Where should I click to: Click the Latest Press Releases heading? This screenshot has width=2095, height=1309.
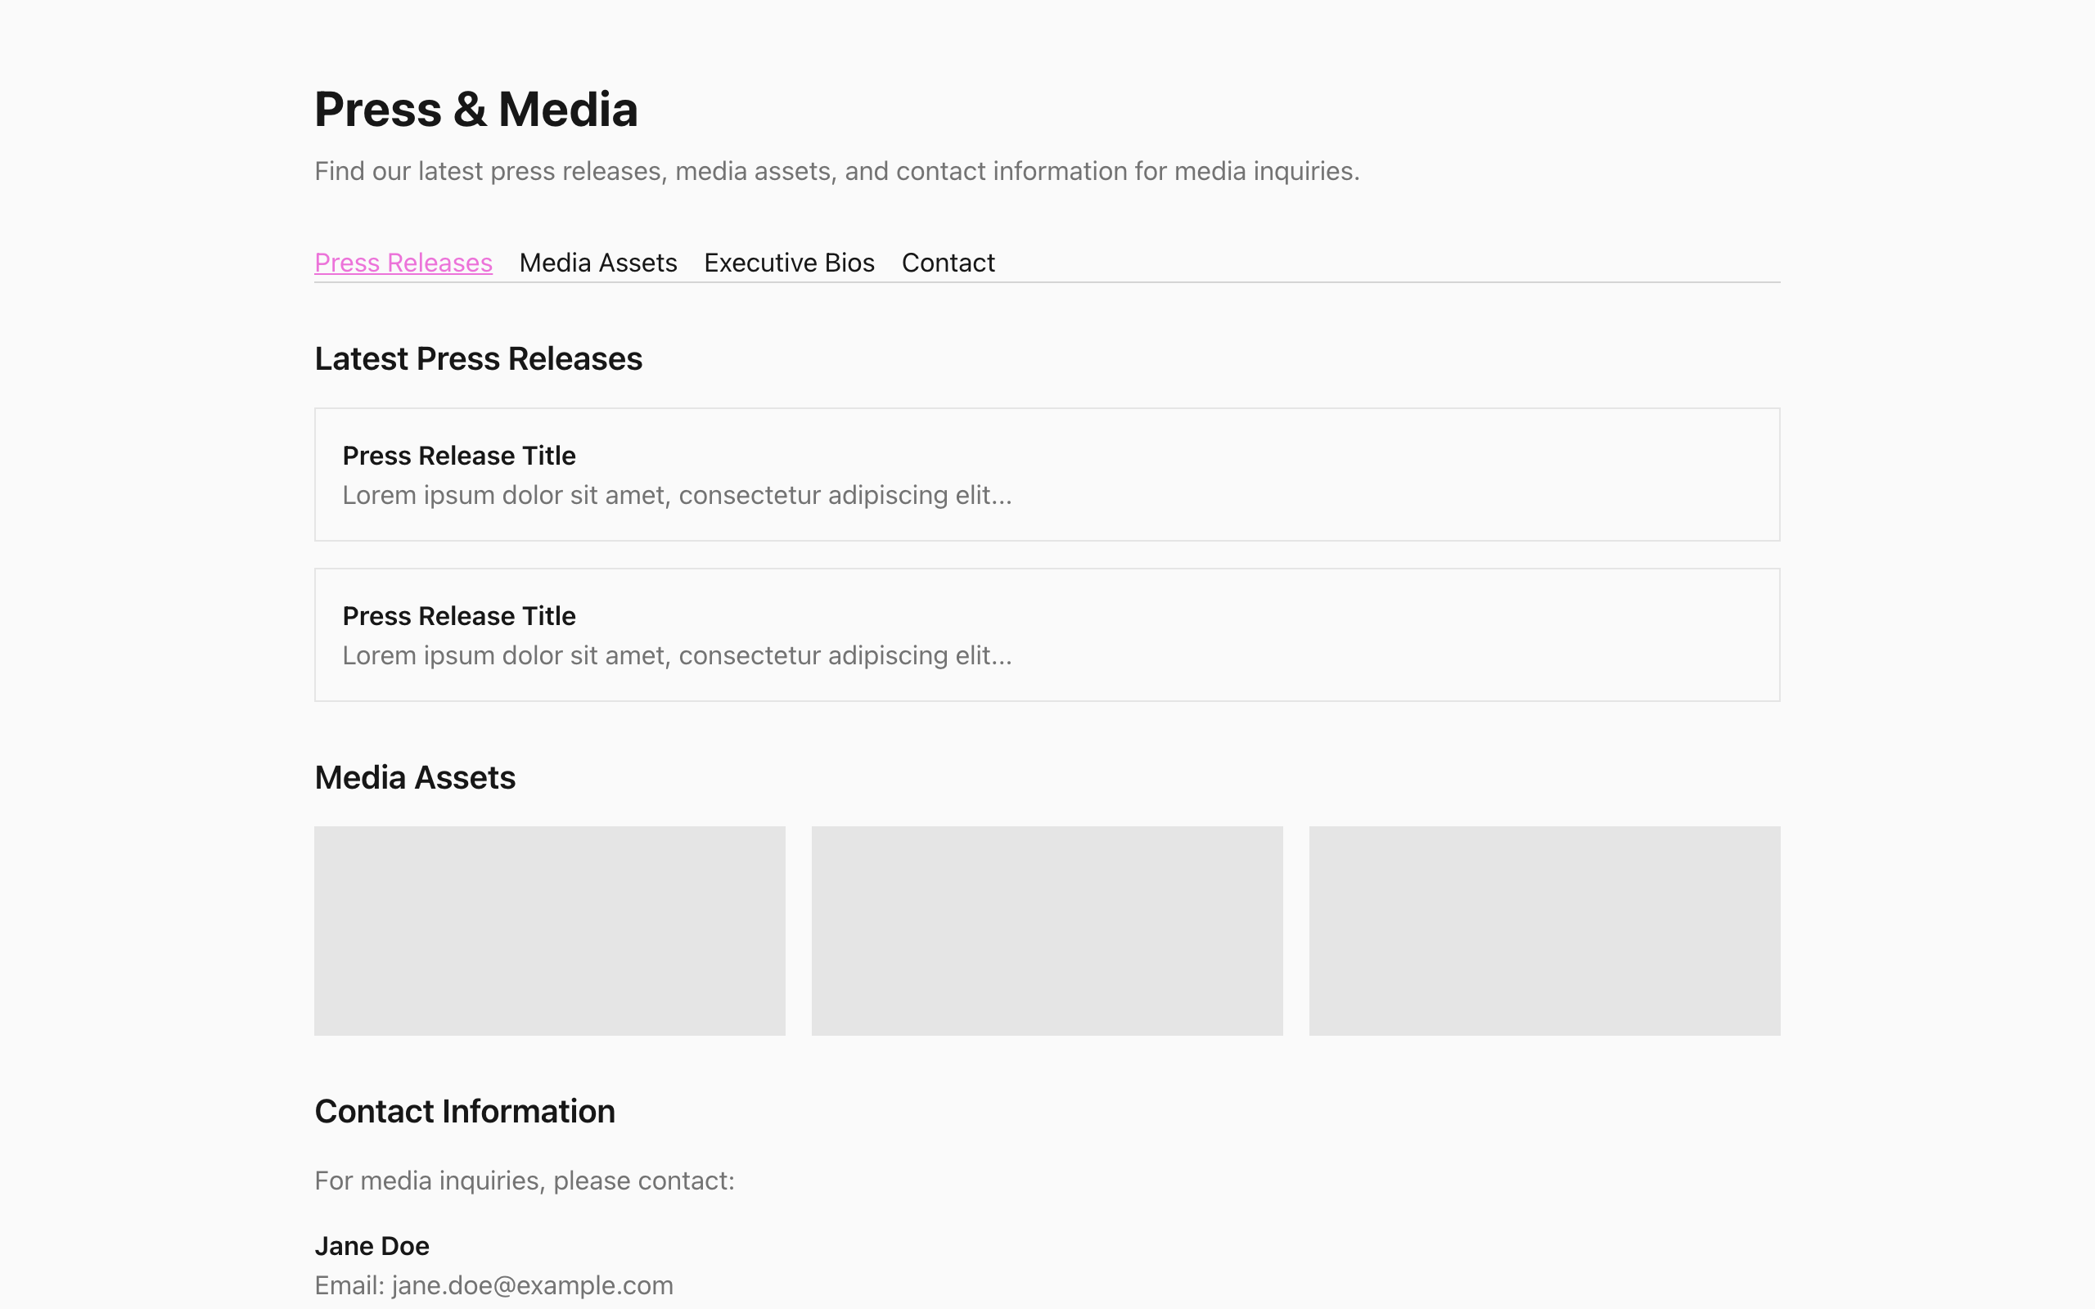click(x=479, y=358)
